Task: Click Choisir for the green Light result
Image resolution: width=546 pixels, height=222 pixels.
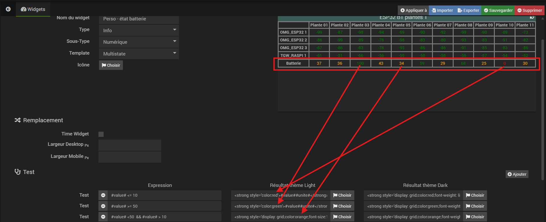Action: (x=342, y=206)
